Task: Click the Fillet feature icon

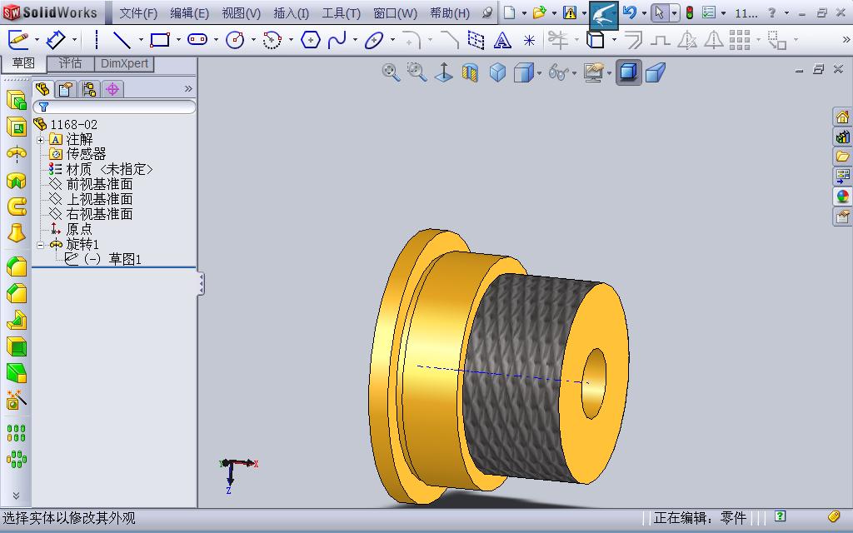Action: 17,267
